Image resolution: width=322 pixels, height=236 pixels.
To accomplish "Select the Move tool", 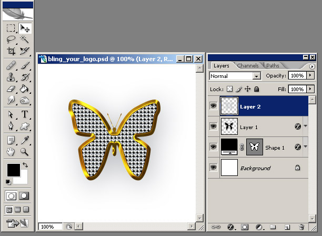I will tap(25, 28).
